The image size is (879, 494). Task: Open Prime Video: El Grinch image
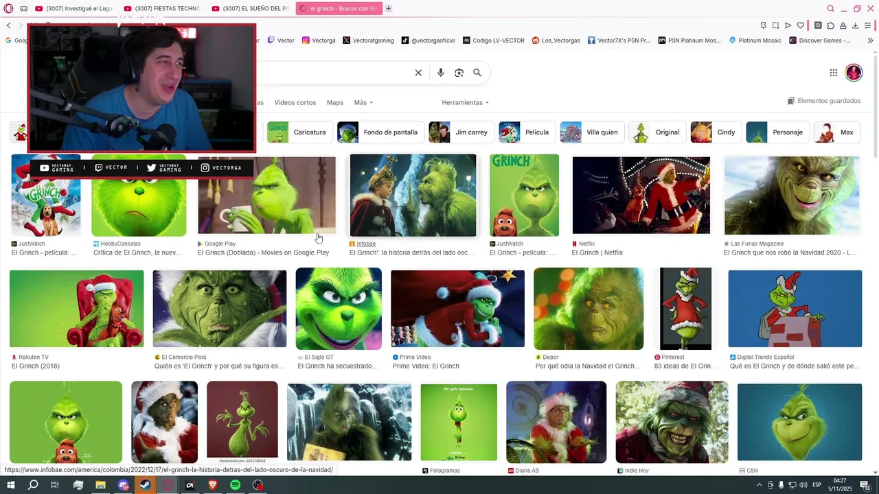[x=457, y=309]
